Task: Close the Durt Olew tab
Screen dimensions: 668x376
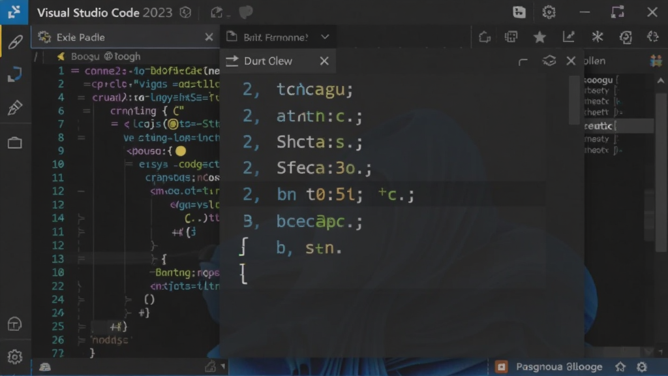Action: coord(324,61)
